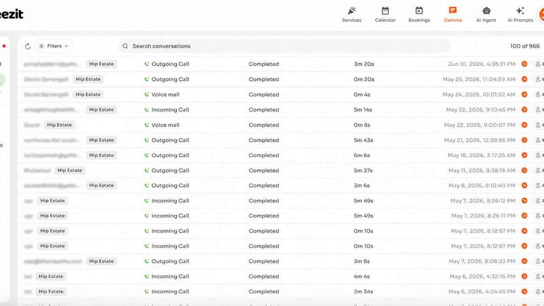Click phone icon of 3m 20s Outgoing Call
544x306 pixels.
[146, 64]
